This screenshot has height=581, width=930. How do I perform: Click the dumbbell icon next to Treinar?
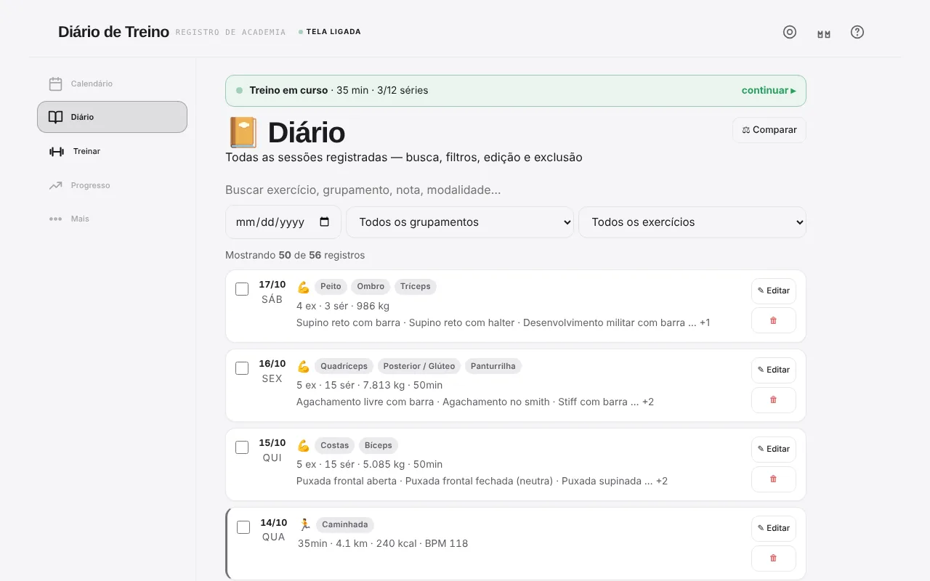click(x=57, y=151)
